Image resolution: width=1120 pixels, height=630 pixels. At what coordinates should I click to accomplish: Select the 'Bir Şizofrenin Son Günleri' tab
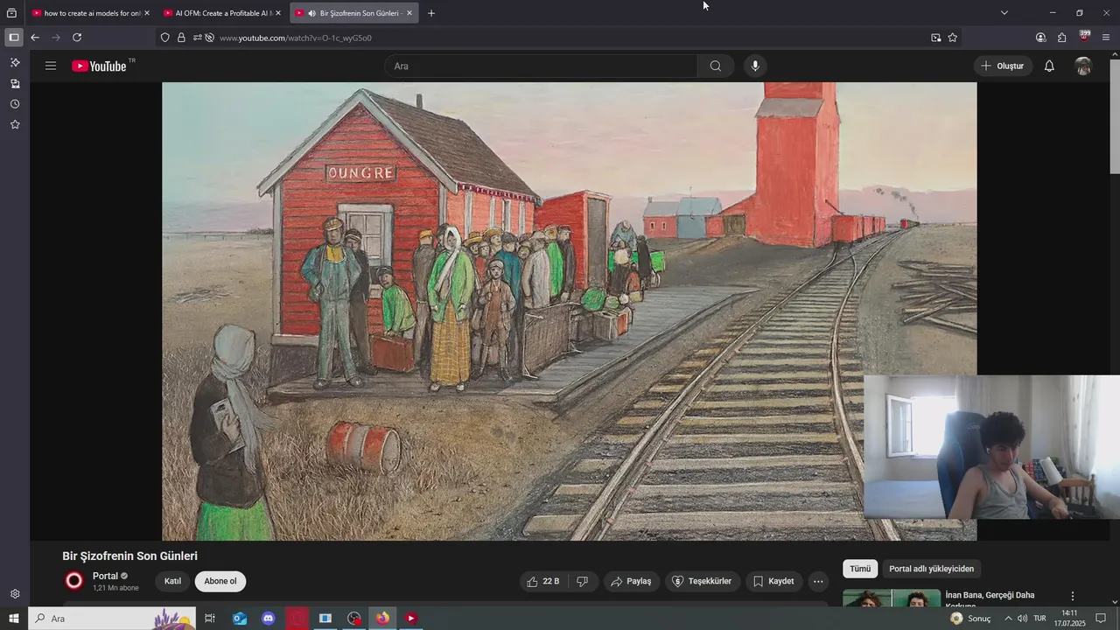point(354,13)
